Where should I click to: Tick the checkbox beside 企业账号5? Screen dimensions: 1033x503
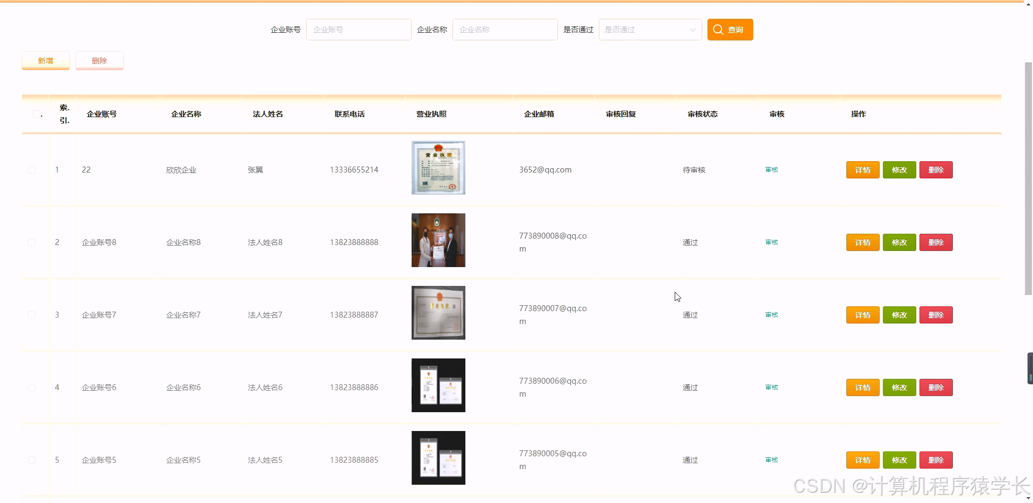pos(32,459)
